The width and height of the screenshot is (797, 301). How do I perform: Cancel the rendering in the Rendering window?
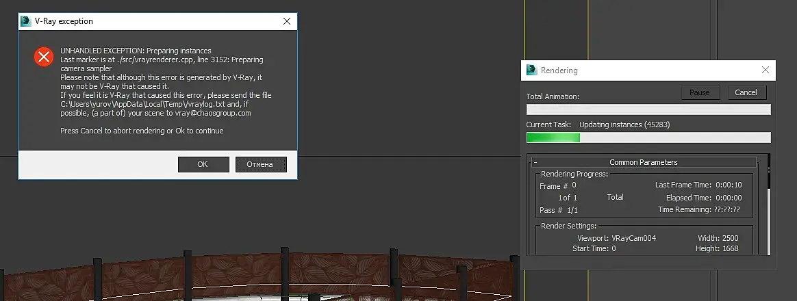pyautogui.click(x=746, y=92)
